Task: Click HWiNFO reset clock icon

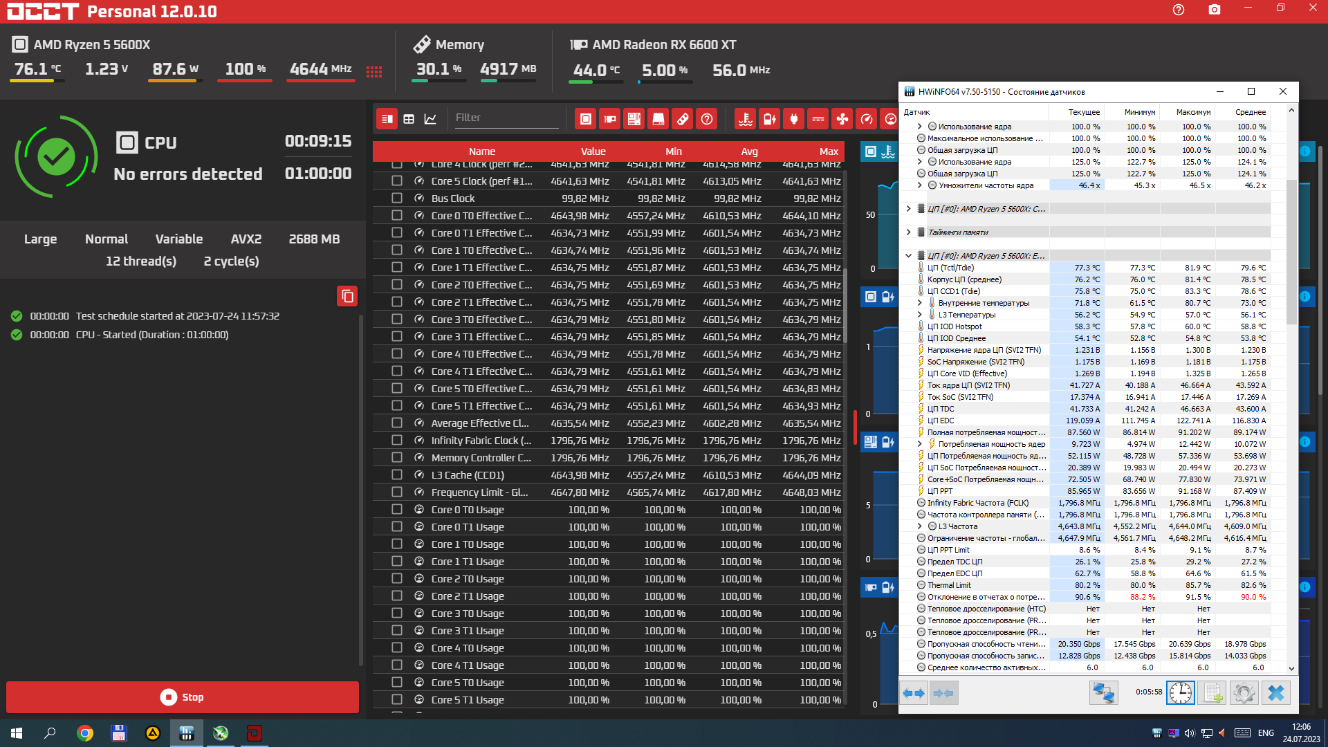Action: point(1180,692)
